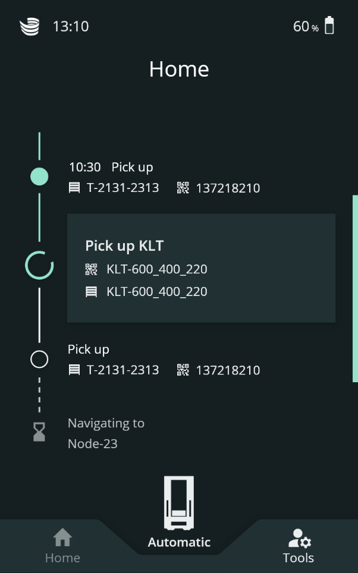
Task: Select the Automatic mode tab
Action: (x=179, y=542)
